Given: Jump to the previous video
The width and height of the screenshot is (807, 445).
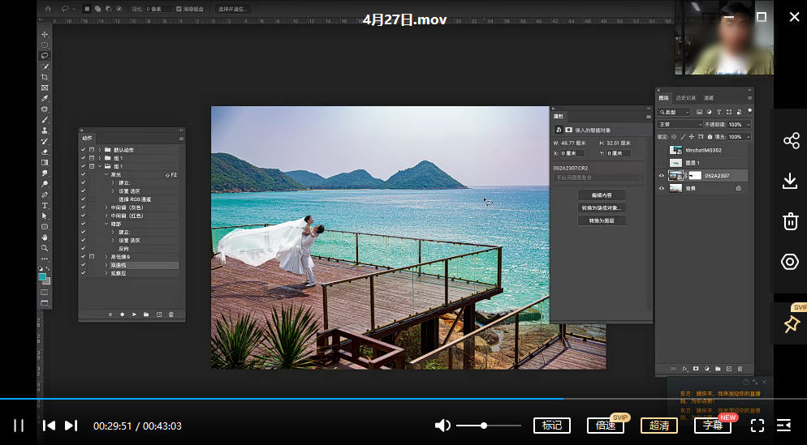Looking at the screenshot, I should (49, 426).
